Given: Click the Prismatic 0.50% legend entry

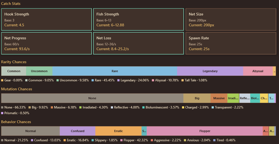Looking at the screenshot, I should coord(15,113).
